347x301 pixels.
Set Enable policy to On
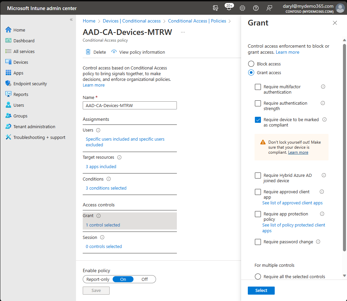[123, 280]
